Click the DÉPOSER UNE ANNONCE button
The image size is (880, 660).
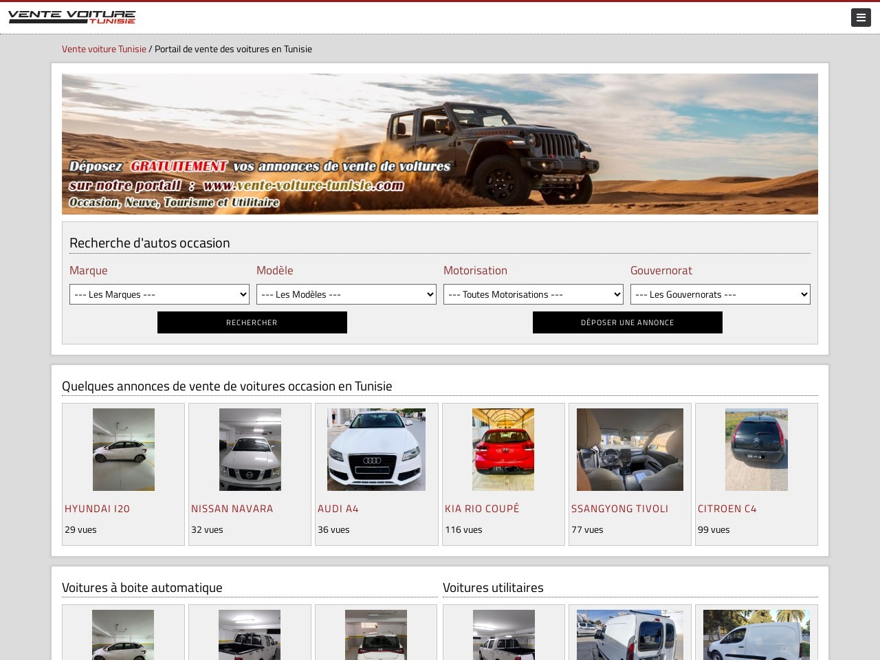pyautogui.click(x=628, y=322)
